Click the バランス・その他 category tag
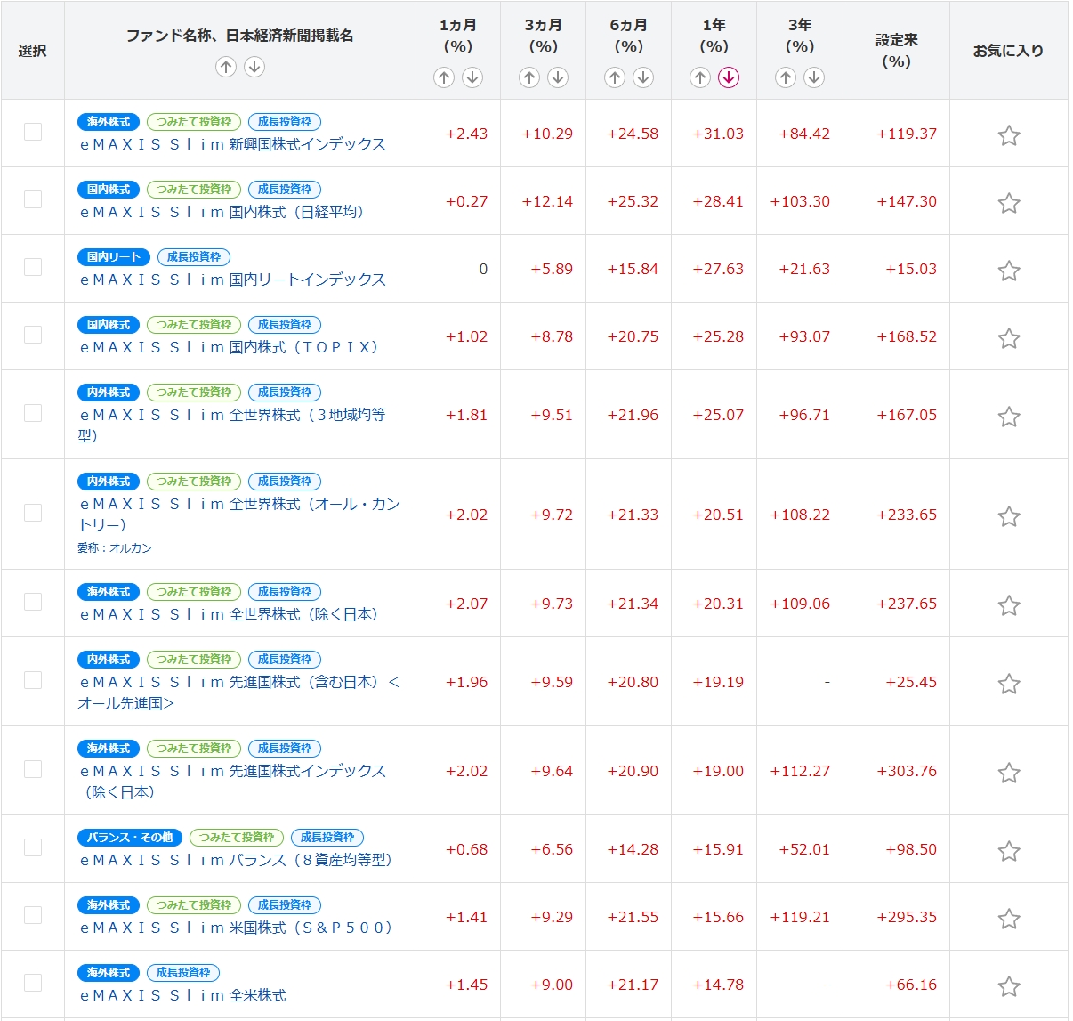1073x1021 pixels. pos(130,838)
